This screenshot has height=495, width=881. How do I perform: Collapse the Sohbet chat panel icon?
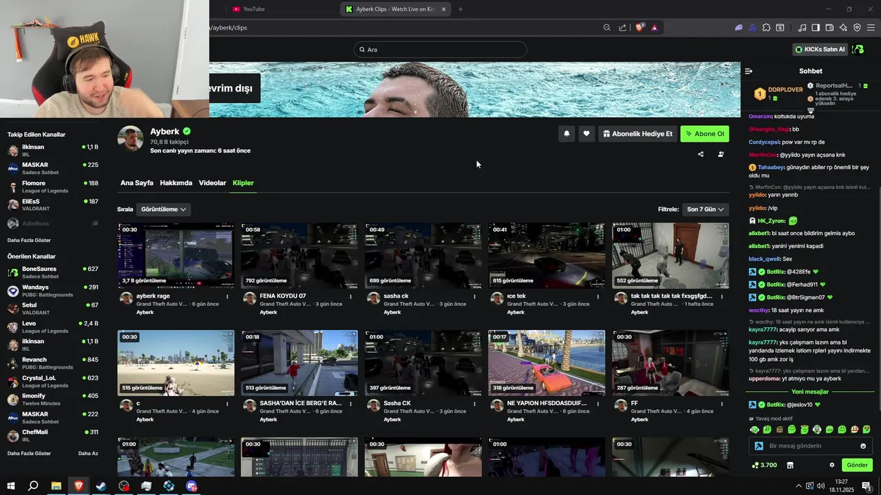point(749,71)
